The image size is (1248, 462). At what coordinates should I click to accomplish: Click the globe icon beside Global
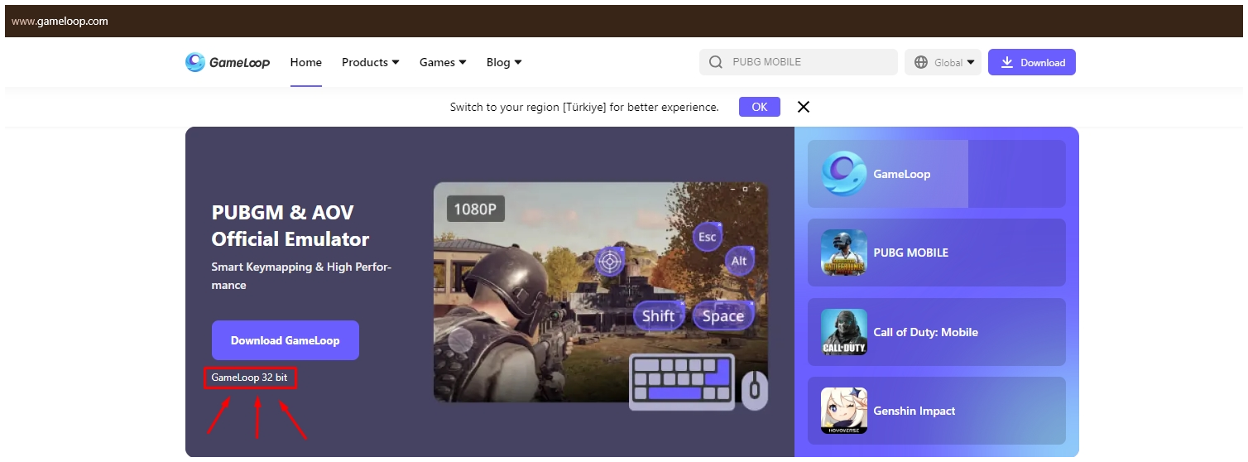coord(921,62)
